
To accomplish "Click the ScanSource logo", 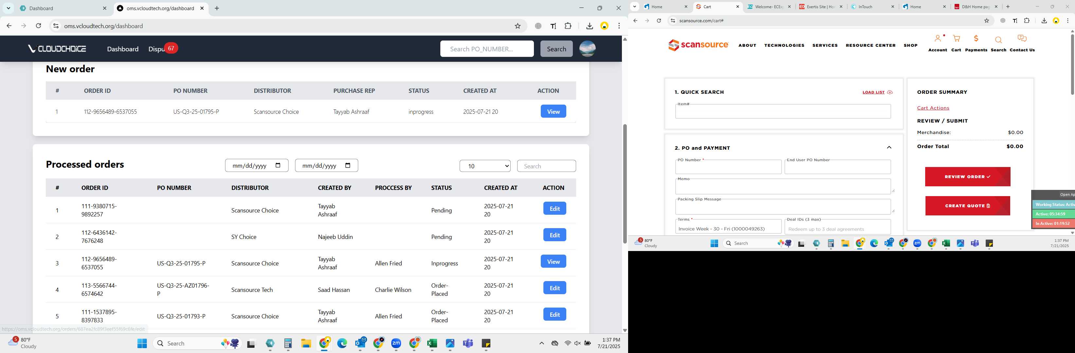I will coord(698,45).
